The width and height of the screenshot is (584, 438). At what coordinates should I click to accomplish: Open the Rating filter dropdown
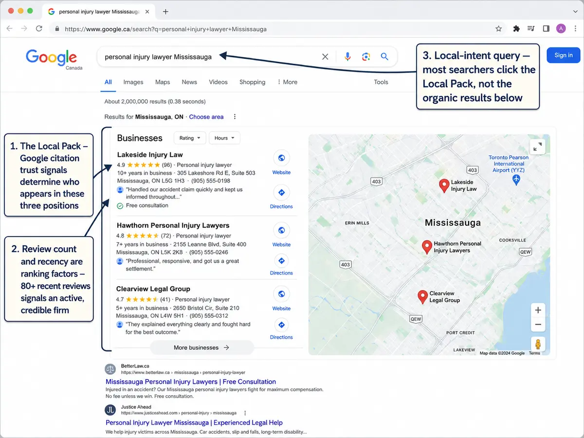pos(190,138)
